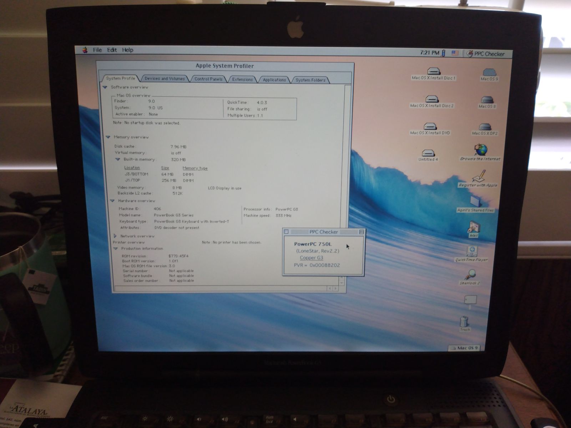Screen dimensions: 571x428
Task: Switch to the Applications tab
Action: [274, 80]
